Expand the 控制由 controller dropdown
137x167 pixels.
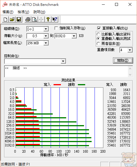pyautogui.click(x=63, y=61)
